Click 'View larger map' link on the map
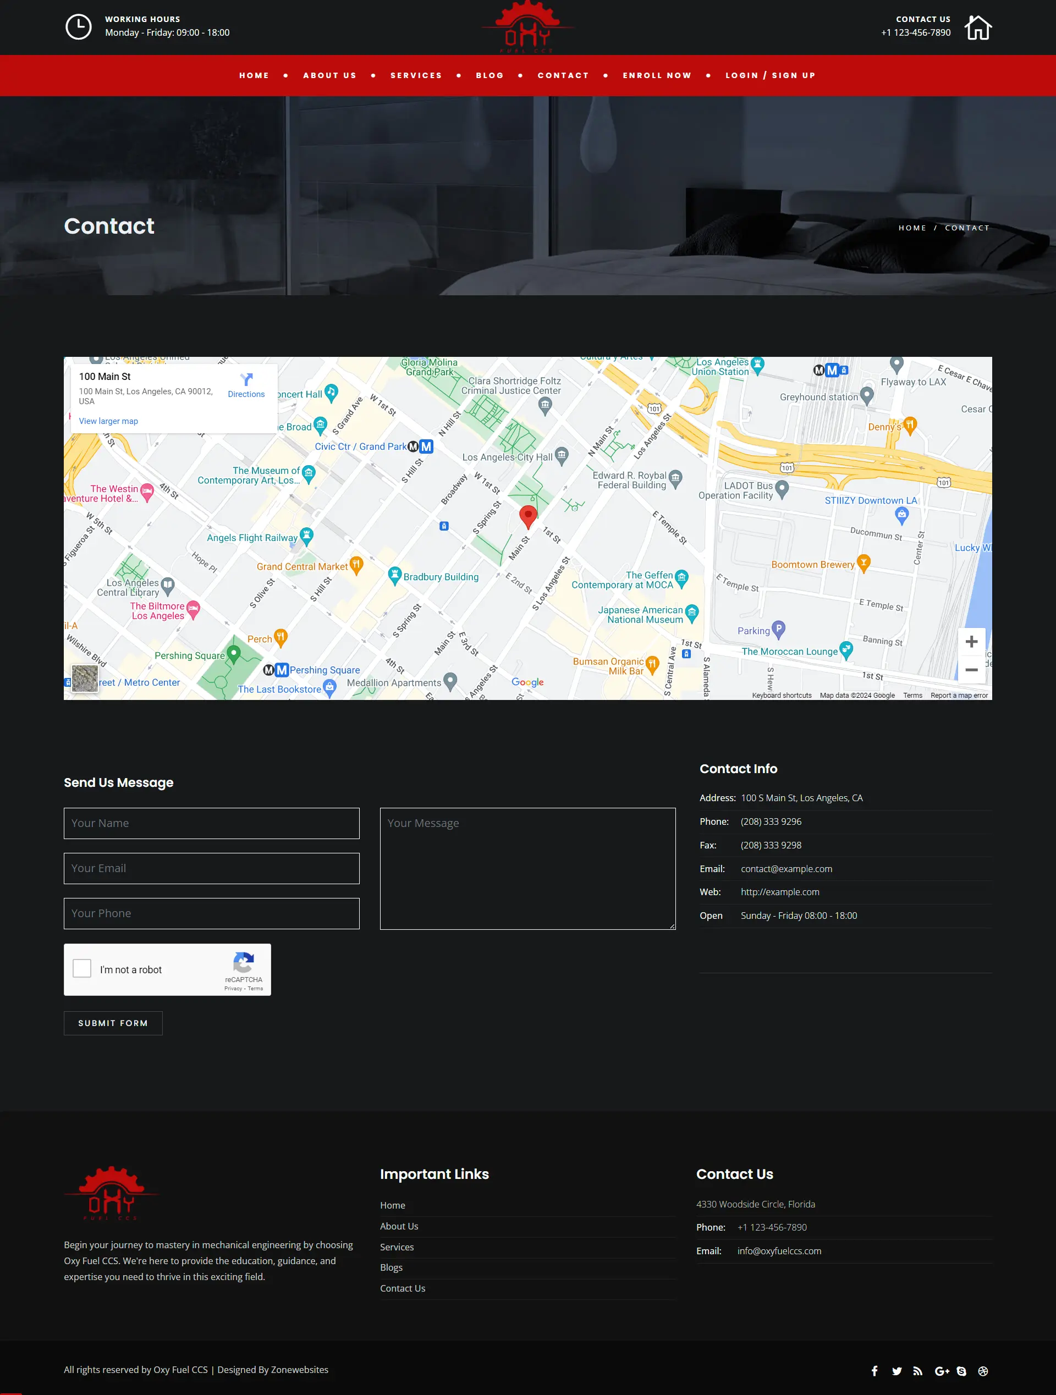Viewport: 1056px width, 1395px height. tap(109, 420)
